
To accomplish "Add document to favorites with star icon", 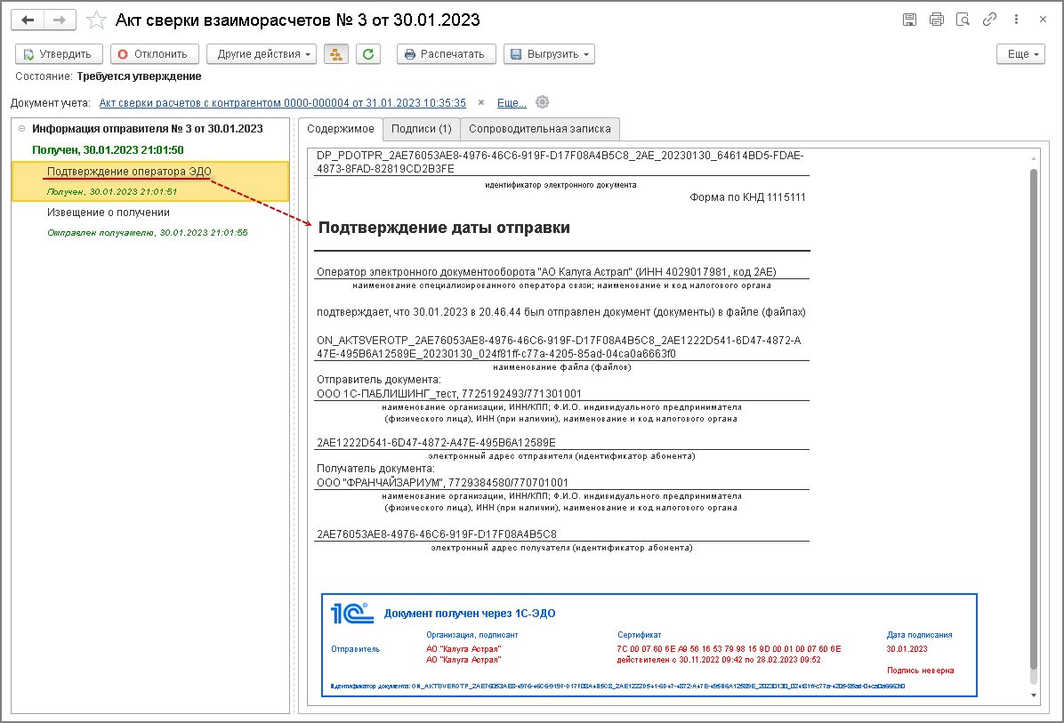I will click(x=96, y=20).
